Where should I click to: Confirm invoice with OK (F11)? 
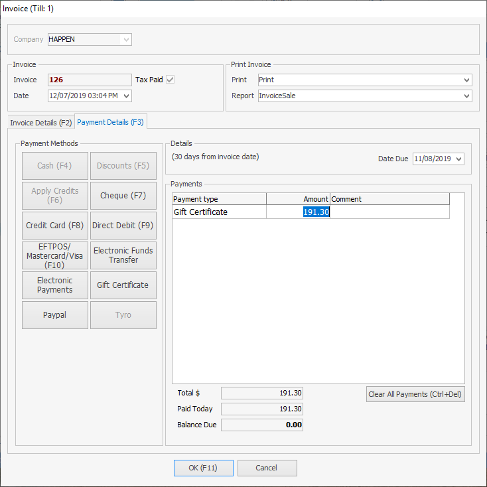pos(204,468)
